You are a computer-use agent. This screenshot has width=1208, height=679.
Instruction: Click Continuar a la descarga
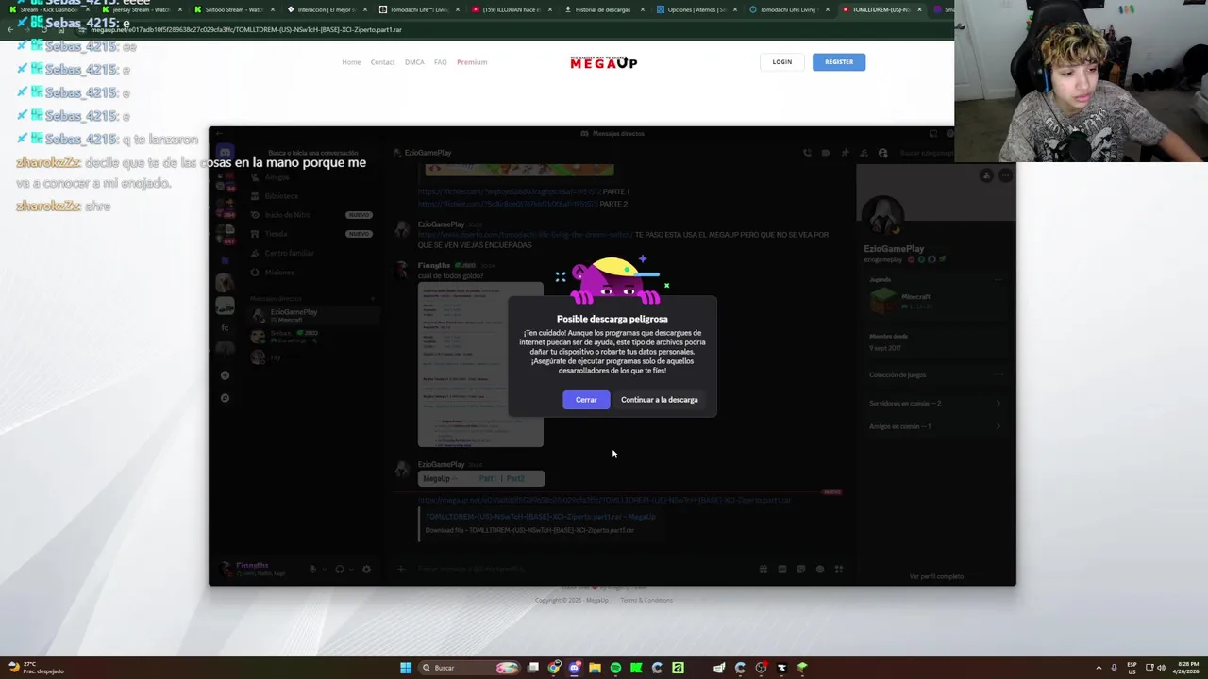[660, 400]
